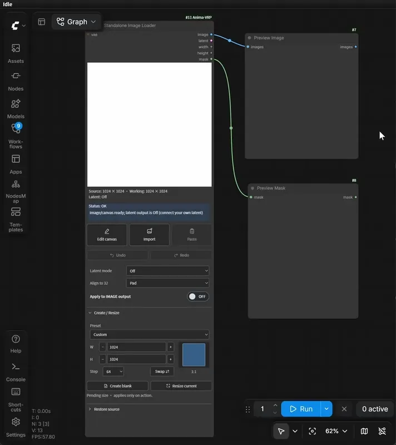Open the Apps sidebar panel
The image size is (396, 445).
click(16, 164)
